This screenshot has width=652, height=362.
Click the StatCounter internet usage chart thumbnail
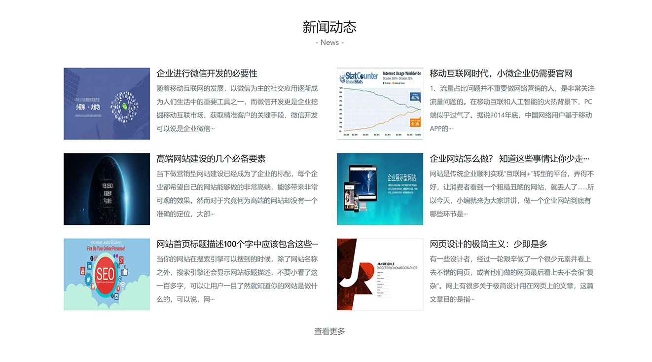click(x=380, y=104)
